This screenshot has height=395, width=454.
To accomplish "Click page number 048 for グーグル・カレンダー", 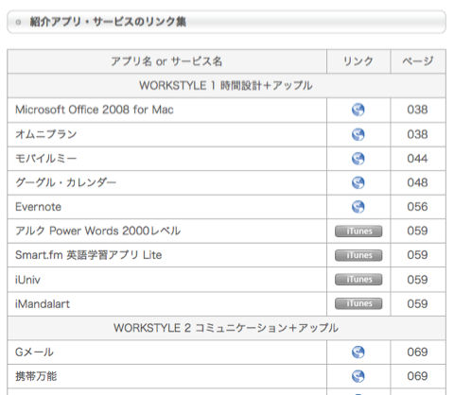I will coord(417,182).
